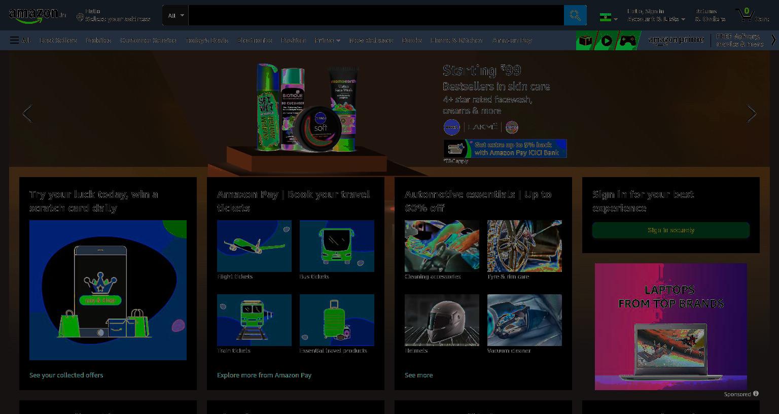Open New Releases in nav bar

(x=371, y=40)
